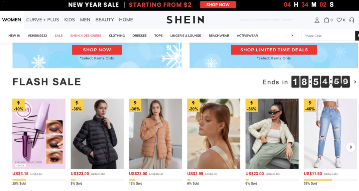Click the flash badge on the eyelash liner product

click(19, 105)
